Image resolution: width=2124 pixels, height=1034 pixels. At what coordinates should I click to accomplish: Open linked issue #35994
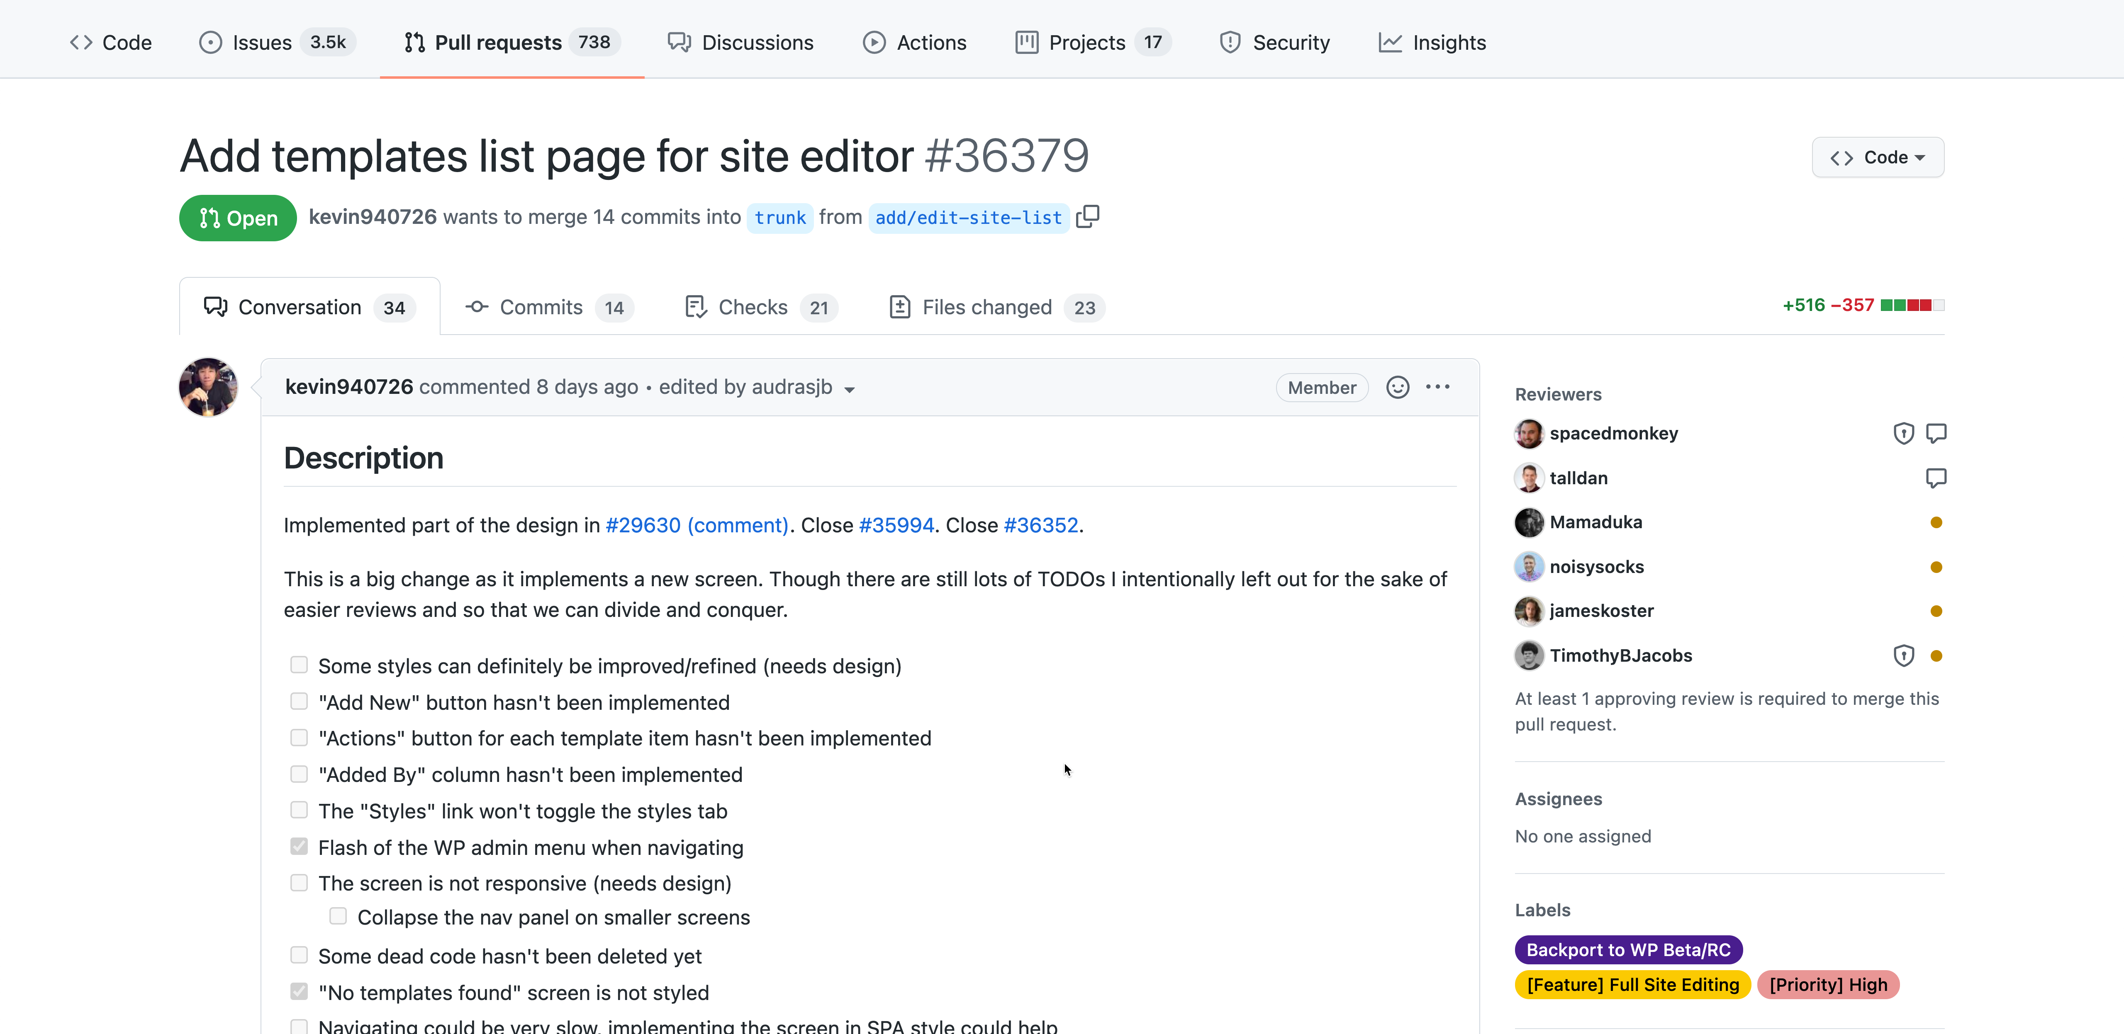[896, 526]
